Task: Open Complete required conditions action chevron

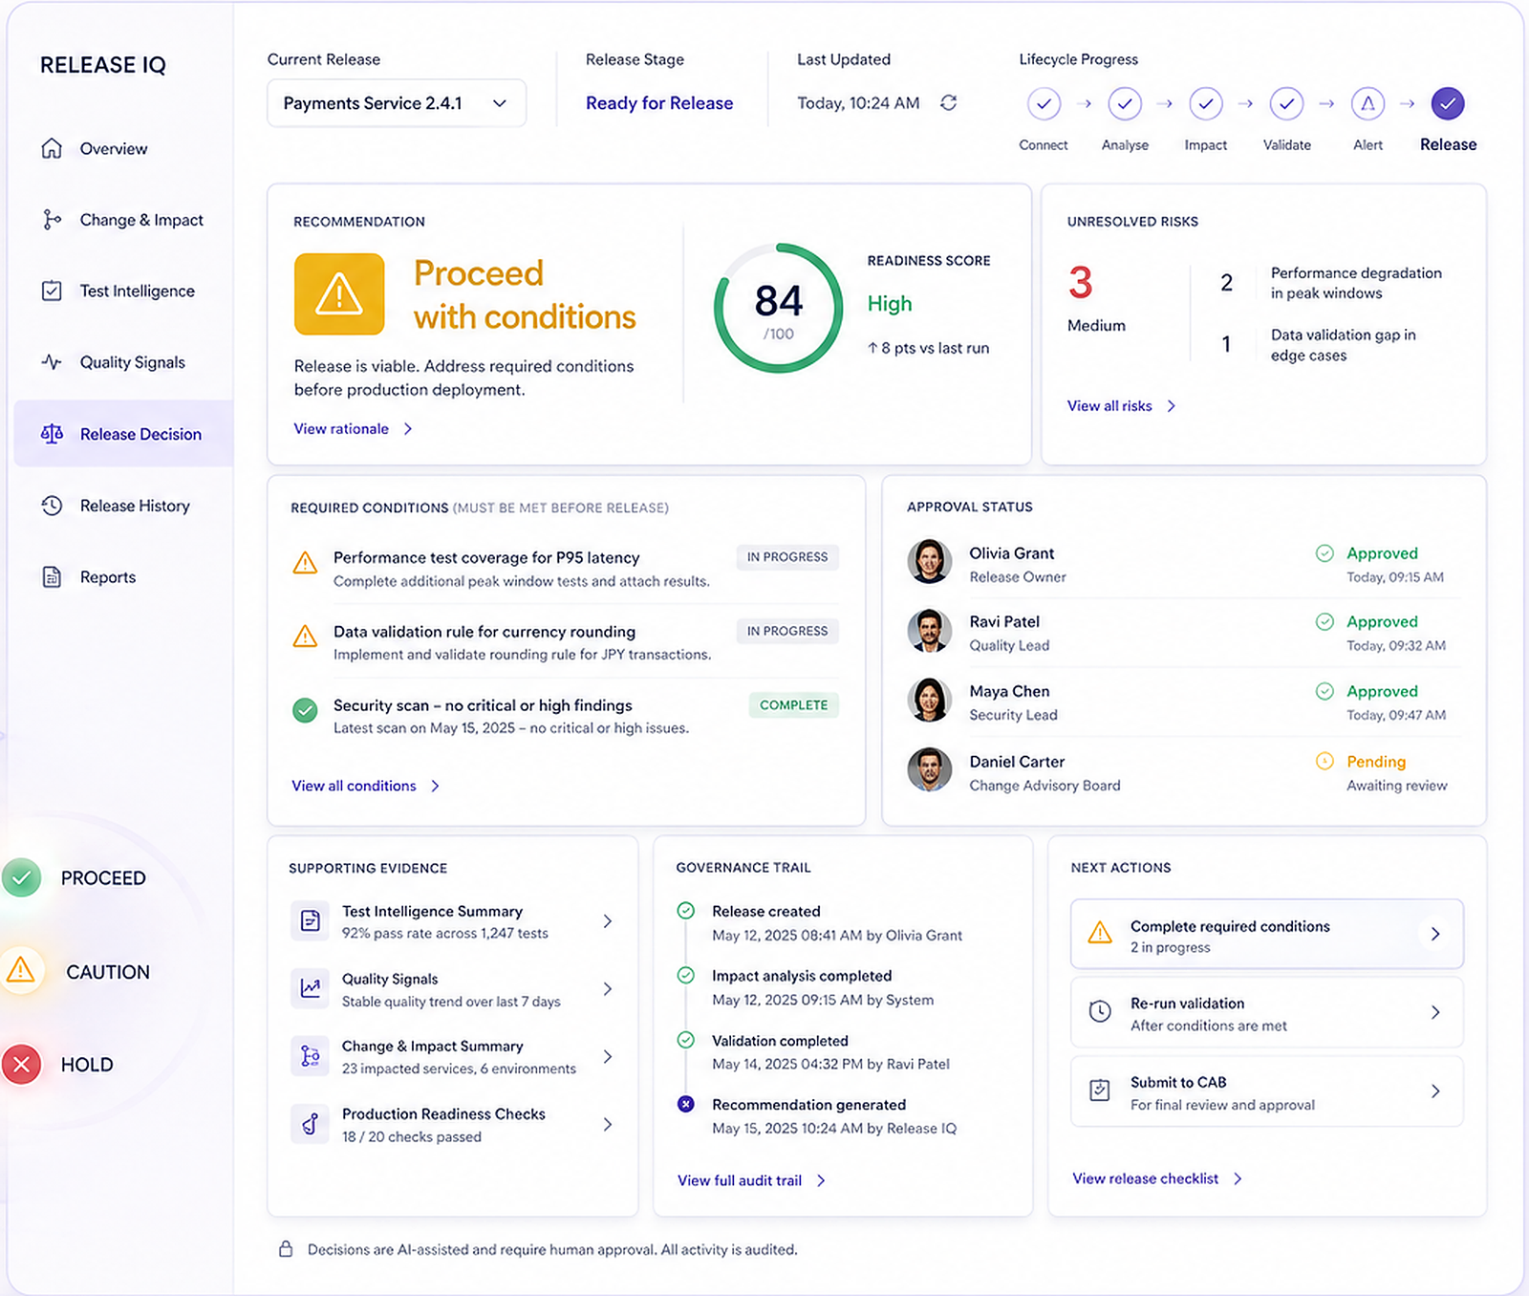Action: [1435, 934]
